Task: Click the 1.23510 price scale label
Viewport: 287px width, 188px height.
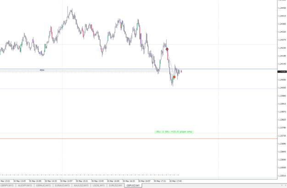Action: 282,176
